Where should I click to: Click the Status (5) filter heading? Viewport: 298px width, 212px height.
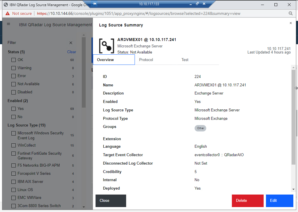pyautogui.click(x=16, y=52)
